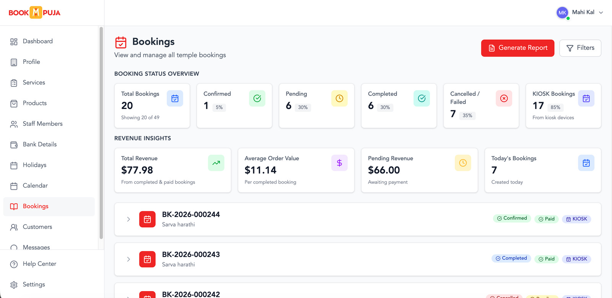The width and height of the screenshot is (612, 298).
Task: Click the red Cancelled / Failed X icon
Action: (504, 99)
